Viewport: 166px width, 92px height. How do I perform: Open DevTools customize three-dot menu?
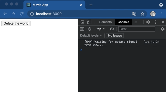point(155,22)
